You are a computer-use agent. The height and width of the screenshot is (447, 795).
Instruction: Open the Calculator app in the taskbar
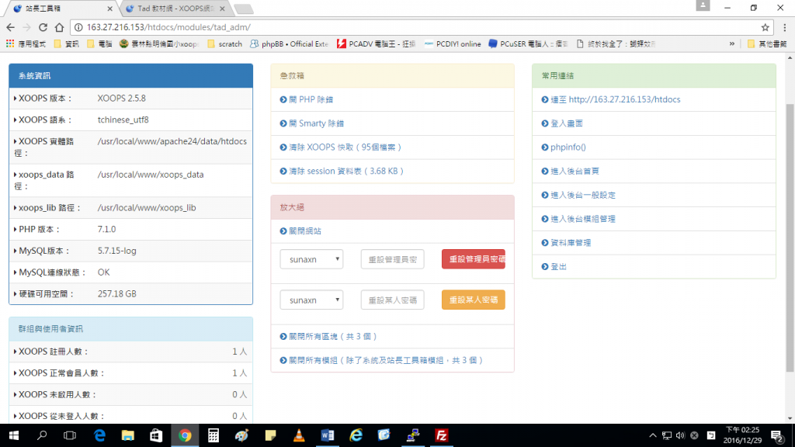click(x=214, y=435)
